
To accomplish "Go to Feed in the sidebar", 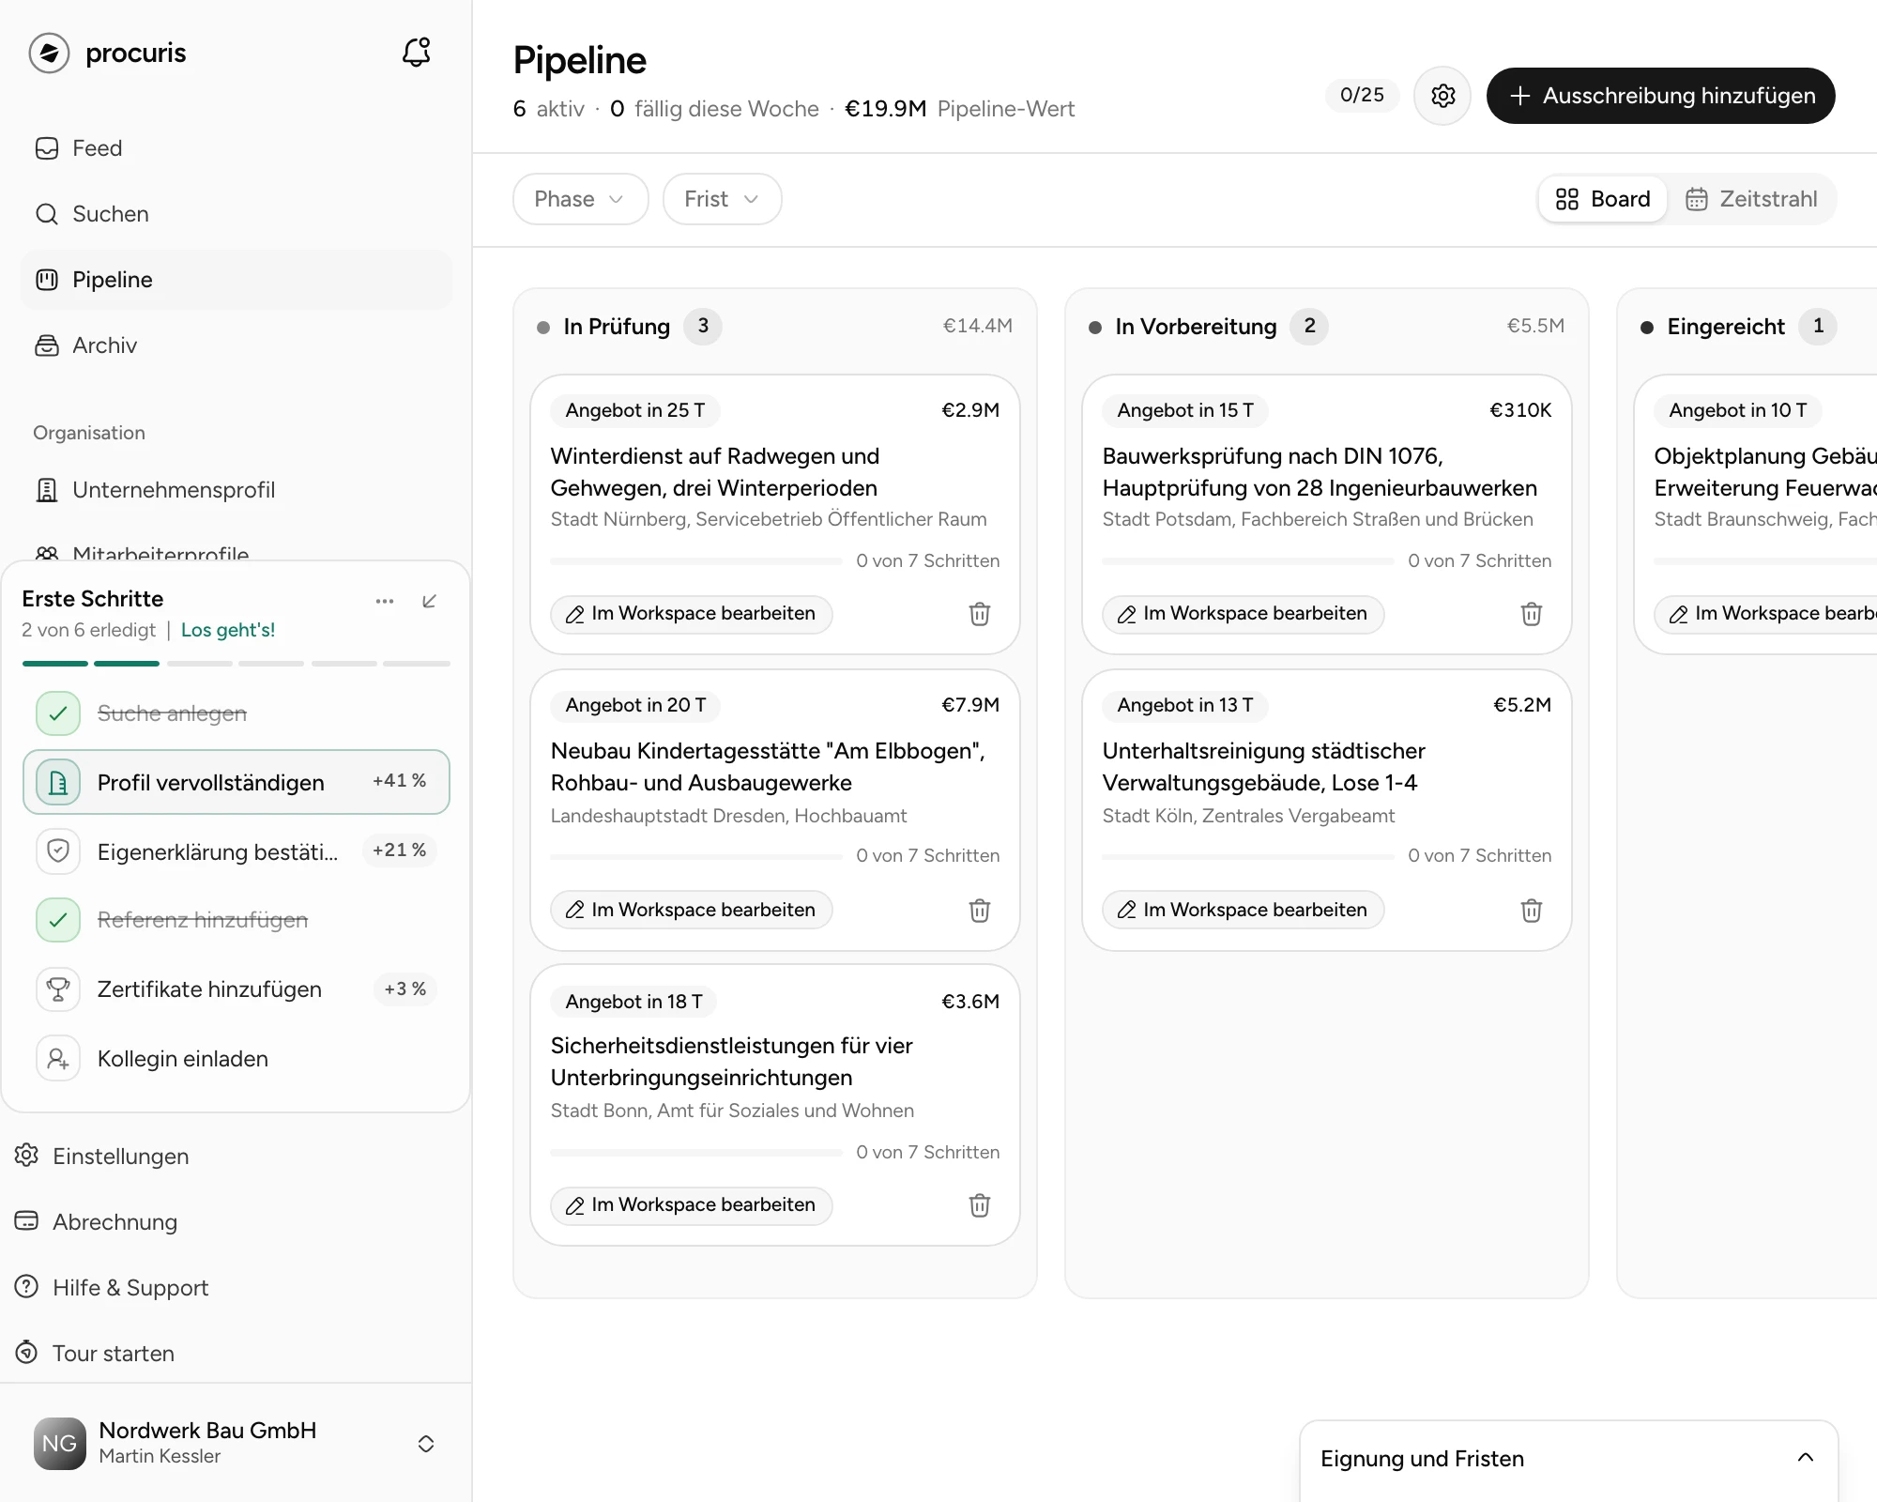I will 237,148.
